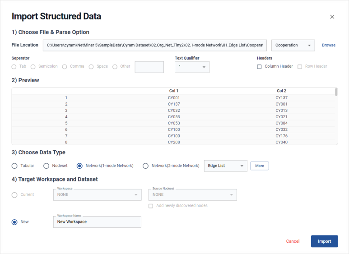Enable the Column Header checkbox
This screenshot has height=254, width=349.
(259, 67)
